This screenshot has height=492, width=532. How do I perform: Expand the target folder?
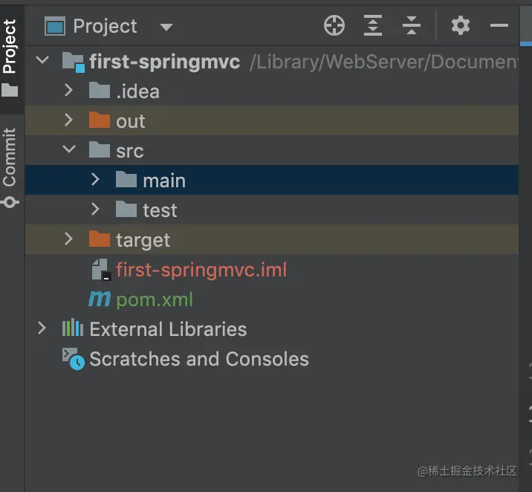point(69,240)
